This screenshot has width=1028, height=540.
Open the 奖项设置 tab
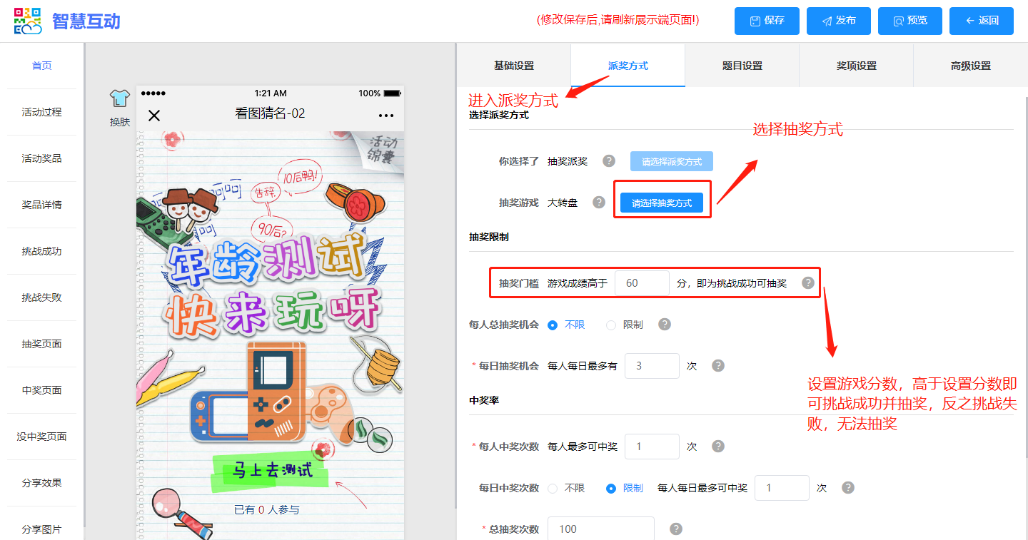[856, 66]
